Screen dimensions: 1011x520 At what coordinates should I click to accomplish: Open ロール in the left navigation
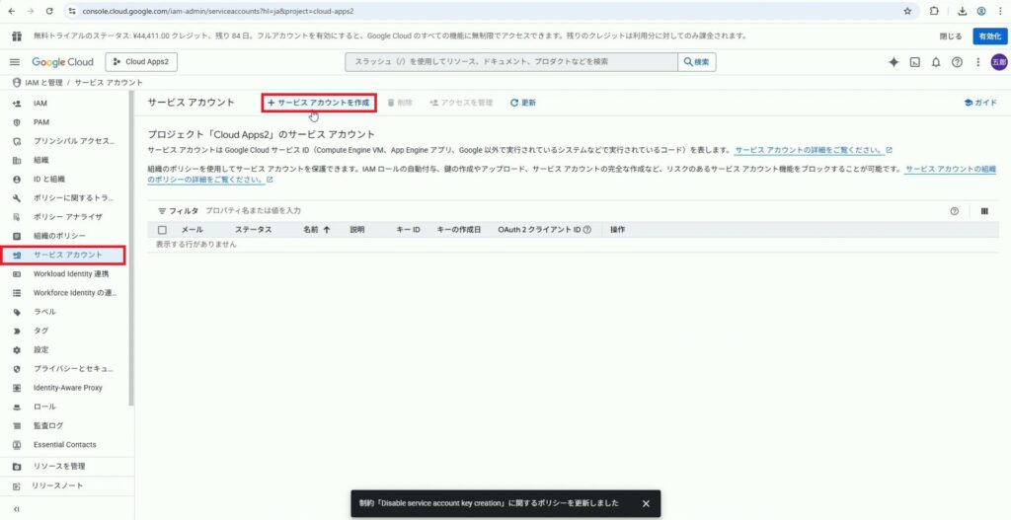tap(44, 407)
